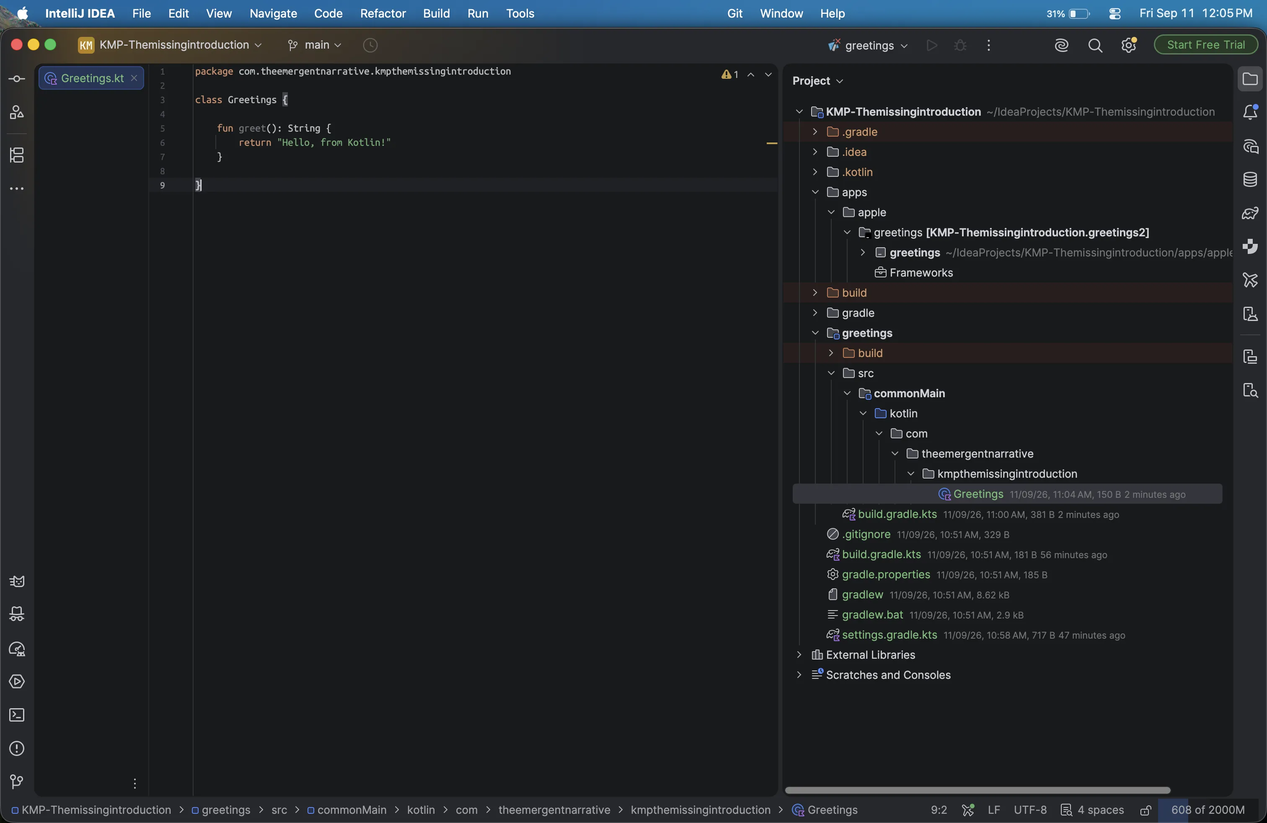Open the Navigate menu
Image resolution: width=1267 pixels, height=823 pixels.
(x=273, y=13)
